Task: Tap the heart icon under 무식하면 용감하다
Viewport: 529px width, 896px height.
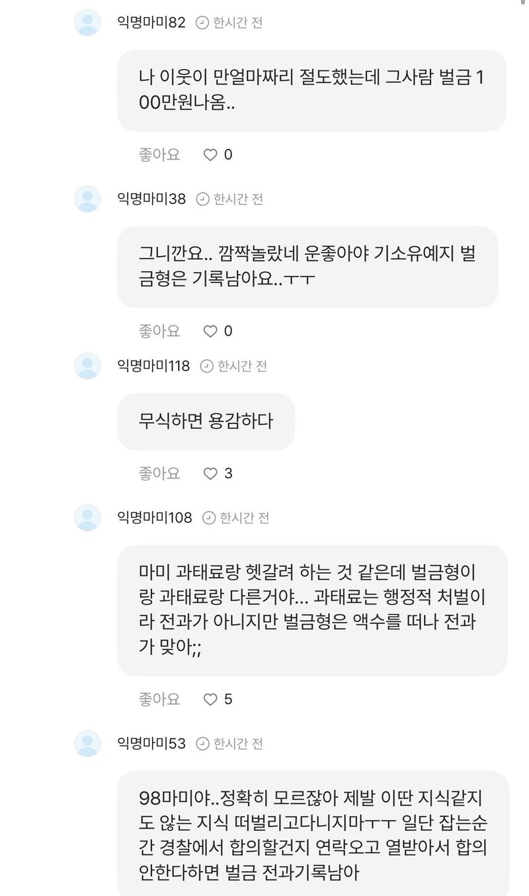Action: coord(210,473)
